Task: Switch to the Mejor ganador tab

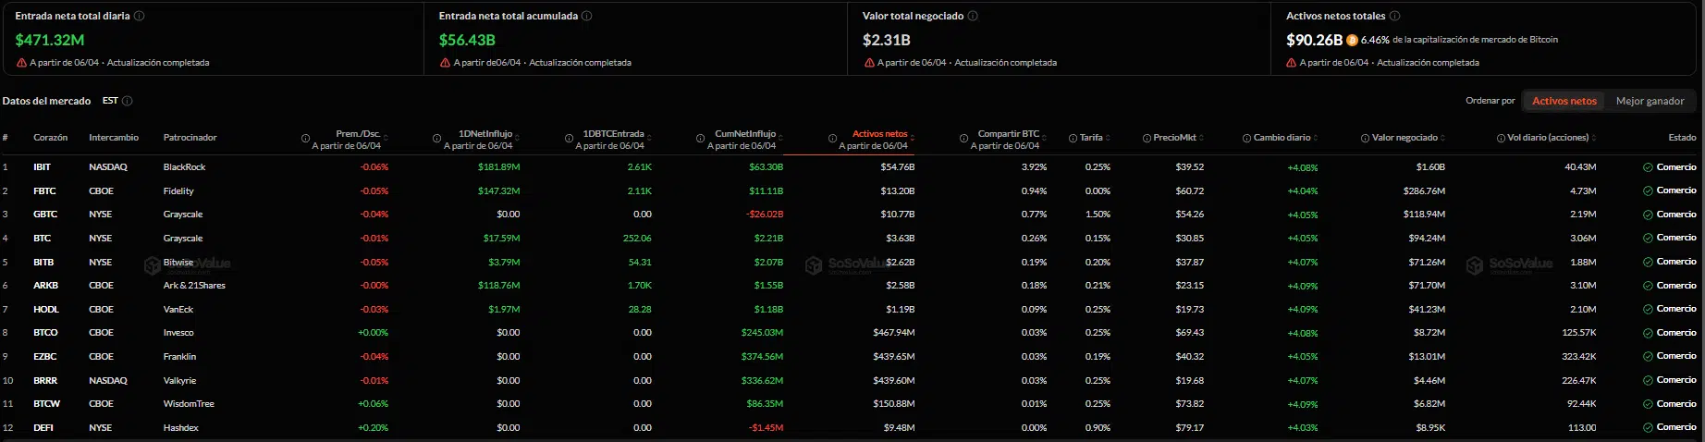Action: click(x=1650, y=101)
